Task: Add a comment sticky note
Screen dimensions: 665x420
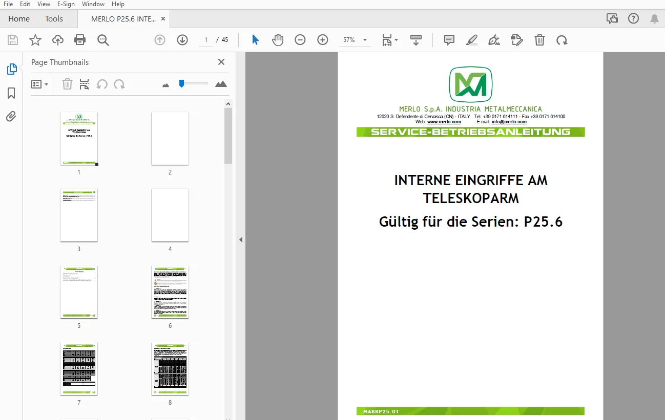Action: coord(449,40)
